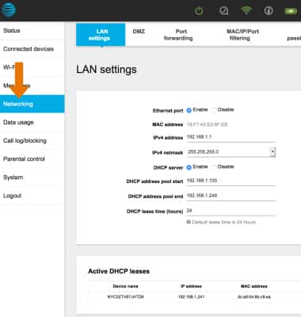Switch to the DMZ tab

pos(139,32)
